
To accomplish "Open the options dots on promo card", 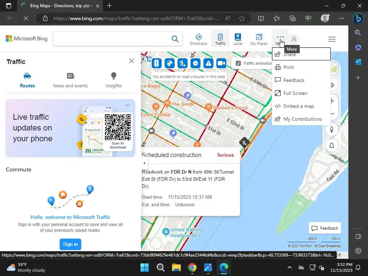I will point(127,105).
